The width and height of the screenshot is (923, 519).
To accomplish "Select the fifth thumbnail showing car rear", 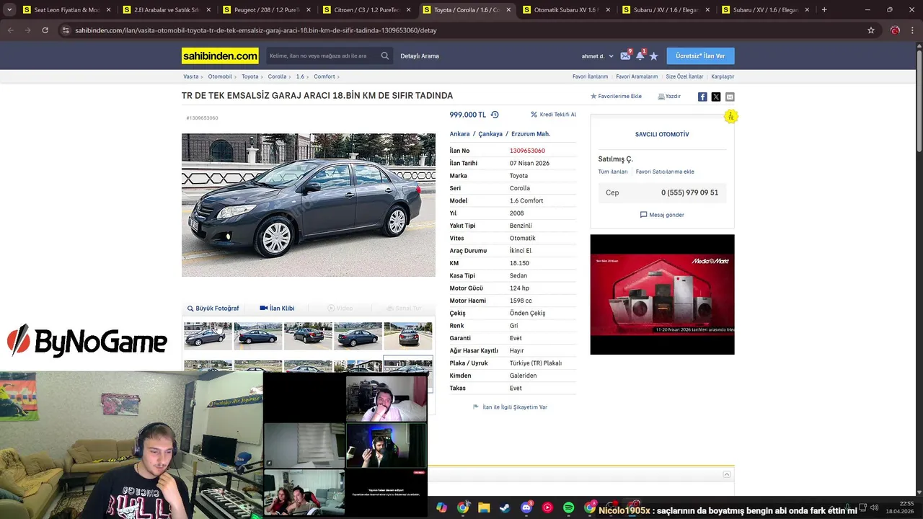I will 408,336.
